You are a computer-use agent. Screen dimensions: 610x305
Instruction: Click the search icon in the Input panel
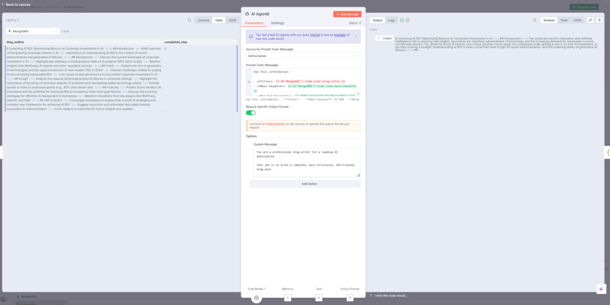coord(189,20)
